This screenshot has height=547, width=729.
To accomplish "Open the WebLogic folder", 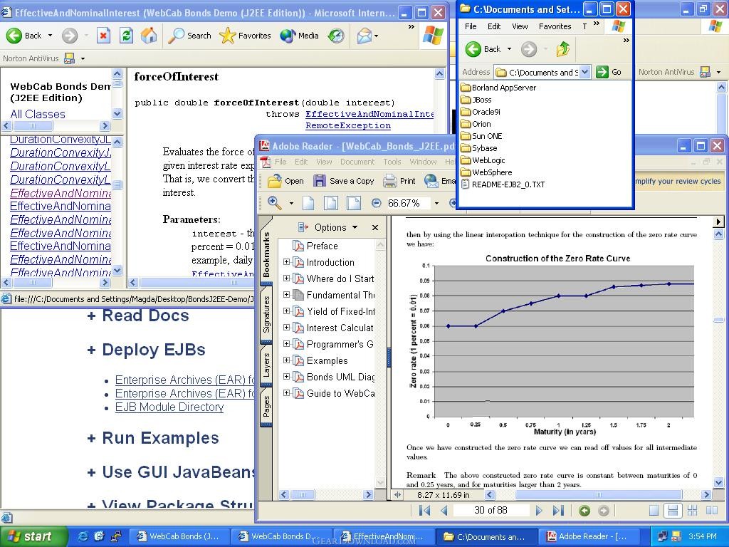I will (x=488, y=160).
